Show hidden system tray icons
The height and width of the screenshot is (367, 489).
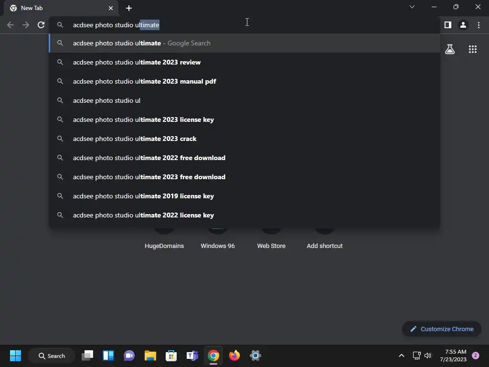(x=402, y=356)
